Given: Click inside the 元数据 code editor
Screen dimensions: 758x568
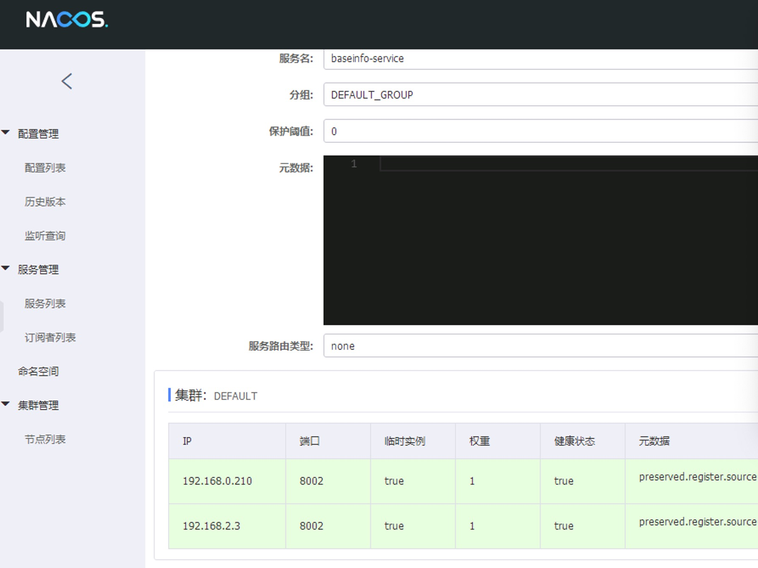Looking at the screenshot, I should pyautogui.click(x=541, y=240).
